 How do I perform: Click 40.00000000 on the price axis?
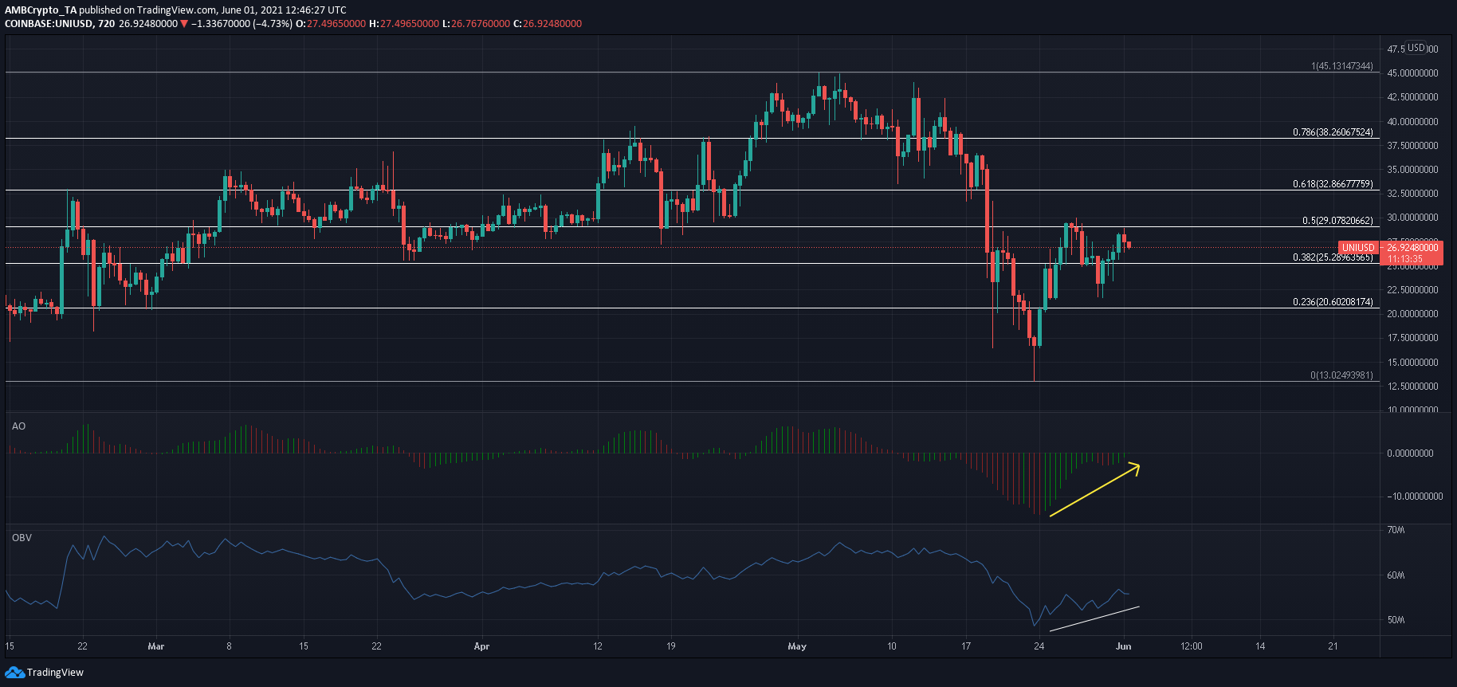point(1412,122)
